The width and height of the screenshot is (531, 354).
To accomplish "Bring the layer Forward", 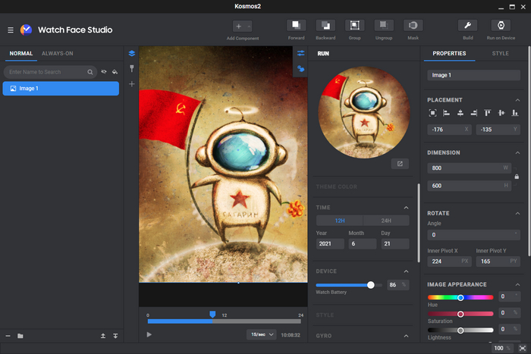I will [x=297, y=26].
